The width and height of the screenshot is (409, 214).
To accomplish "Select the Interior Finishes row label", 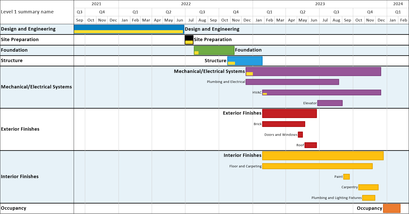I will coord(20,177).
